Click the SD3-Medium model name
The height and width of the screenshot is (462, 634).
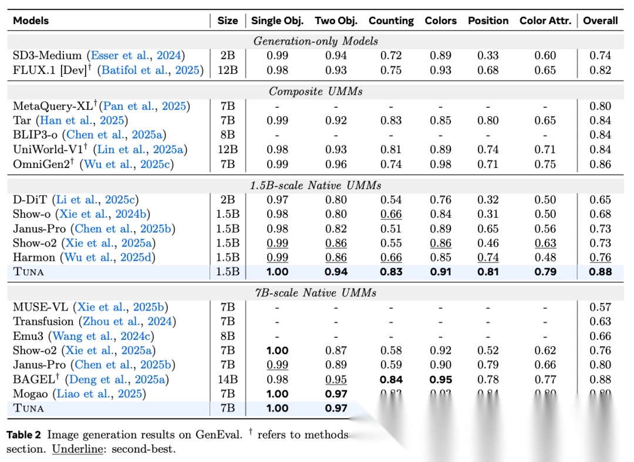(x=48, y=55)
